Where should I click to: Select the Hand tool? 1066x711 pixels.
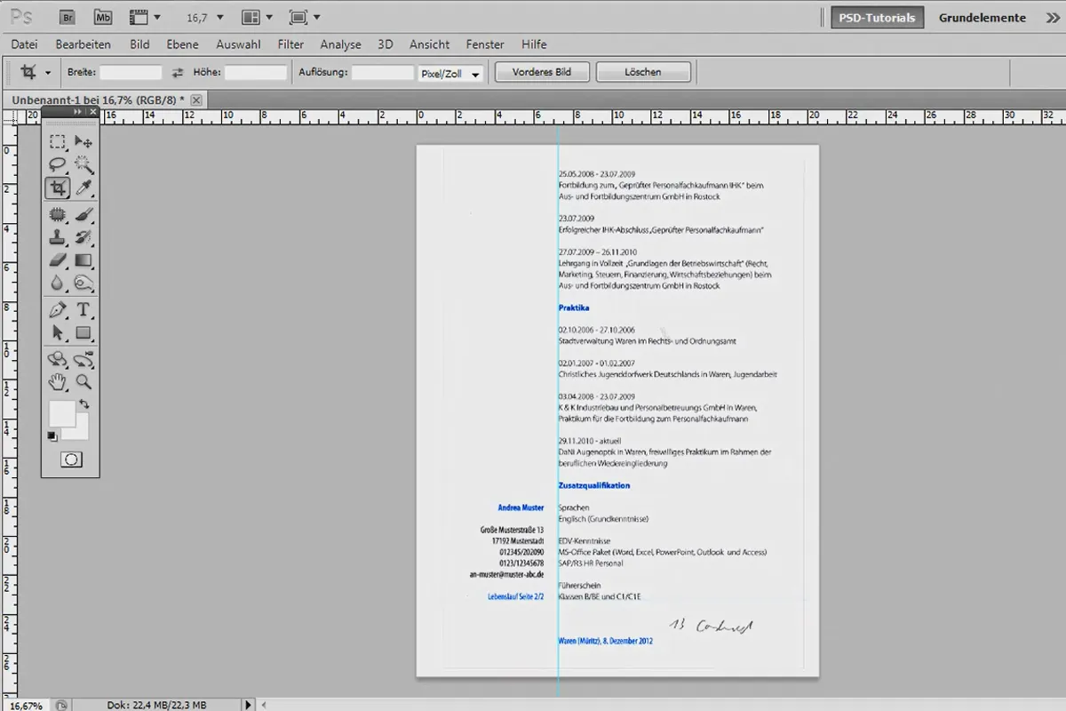(x=58, y=382)
